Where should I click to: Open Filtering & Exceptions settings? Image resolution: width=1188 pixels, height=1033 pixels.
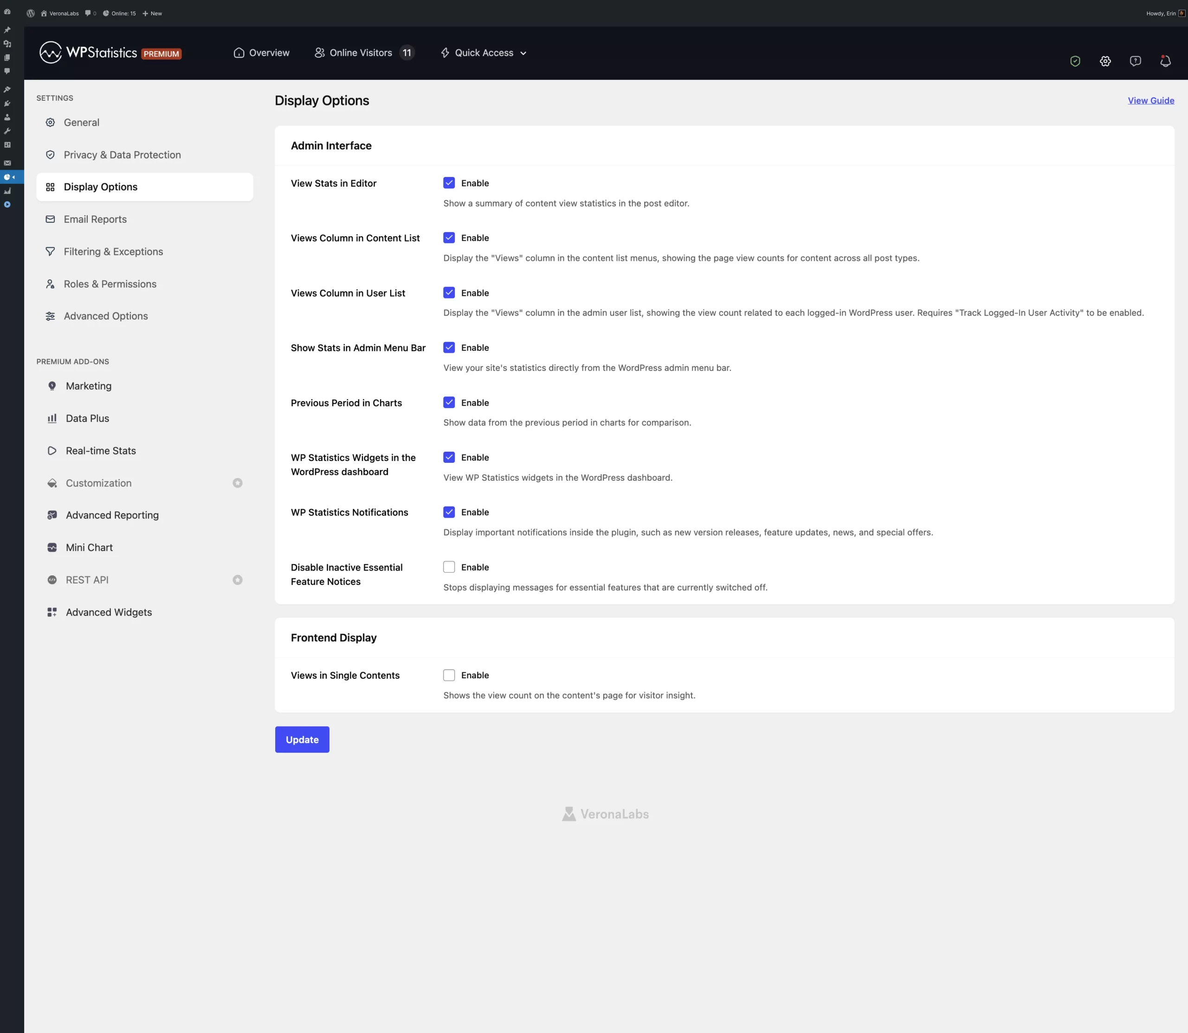tap(145, 251)
